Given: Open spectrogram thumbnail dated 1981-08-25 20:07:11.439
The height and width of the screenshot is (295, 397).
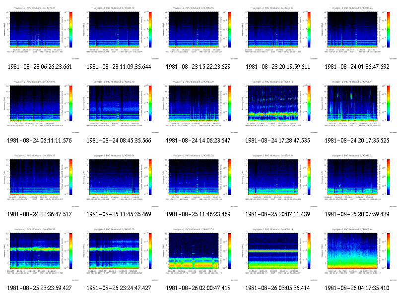Looking at the screenshot, I should (278, 180).
